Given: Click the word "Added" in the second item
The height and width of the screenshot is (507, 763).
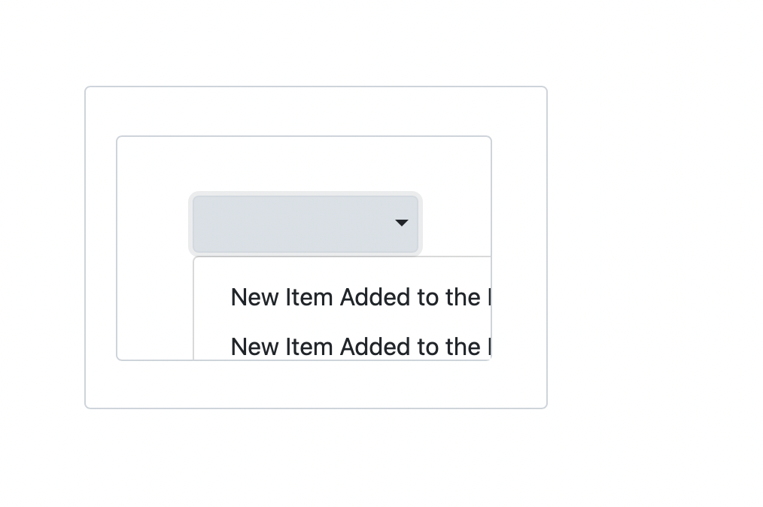Looking at the screenshot, I should 373,347.
